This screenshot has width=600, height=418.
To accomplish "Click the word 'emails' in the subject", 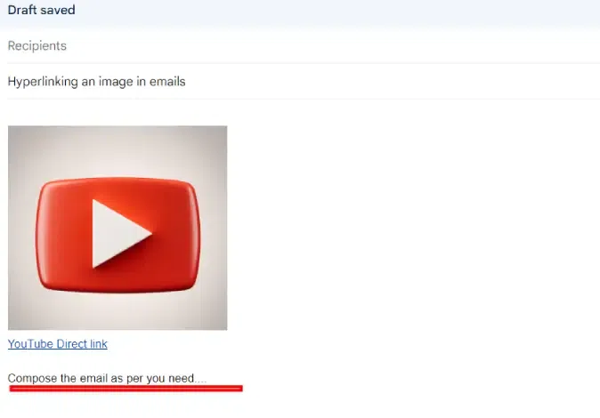I will [x=167, y=82].
